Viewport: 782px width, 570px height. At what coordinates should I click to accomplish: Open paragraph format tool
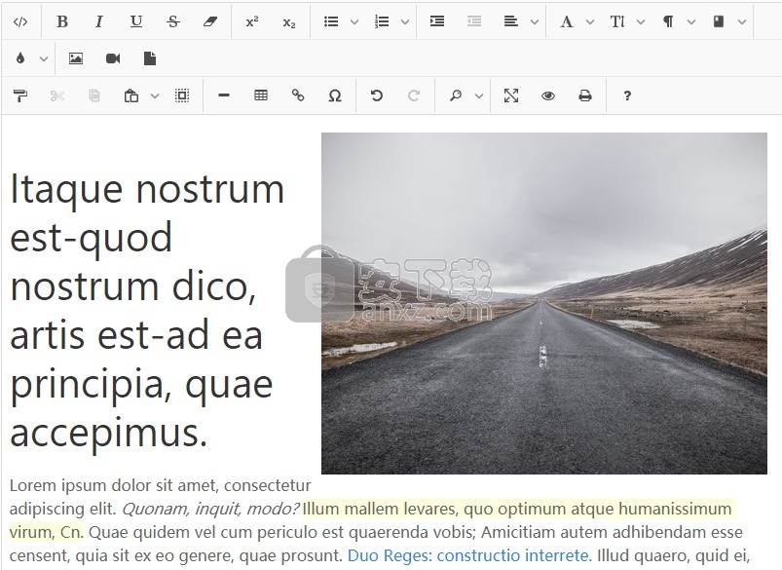(x=668, y=21)
